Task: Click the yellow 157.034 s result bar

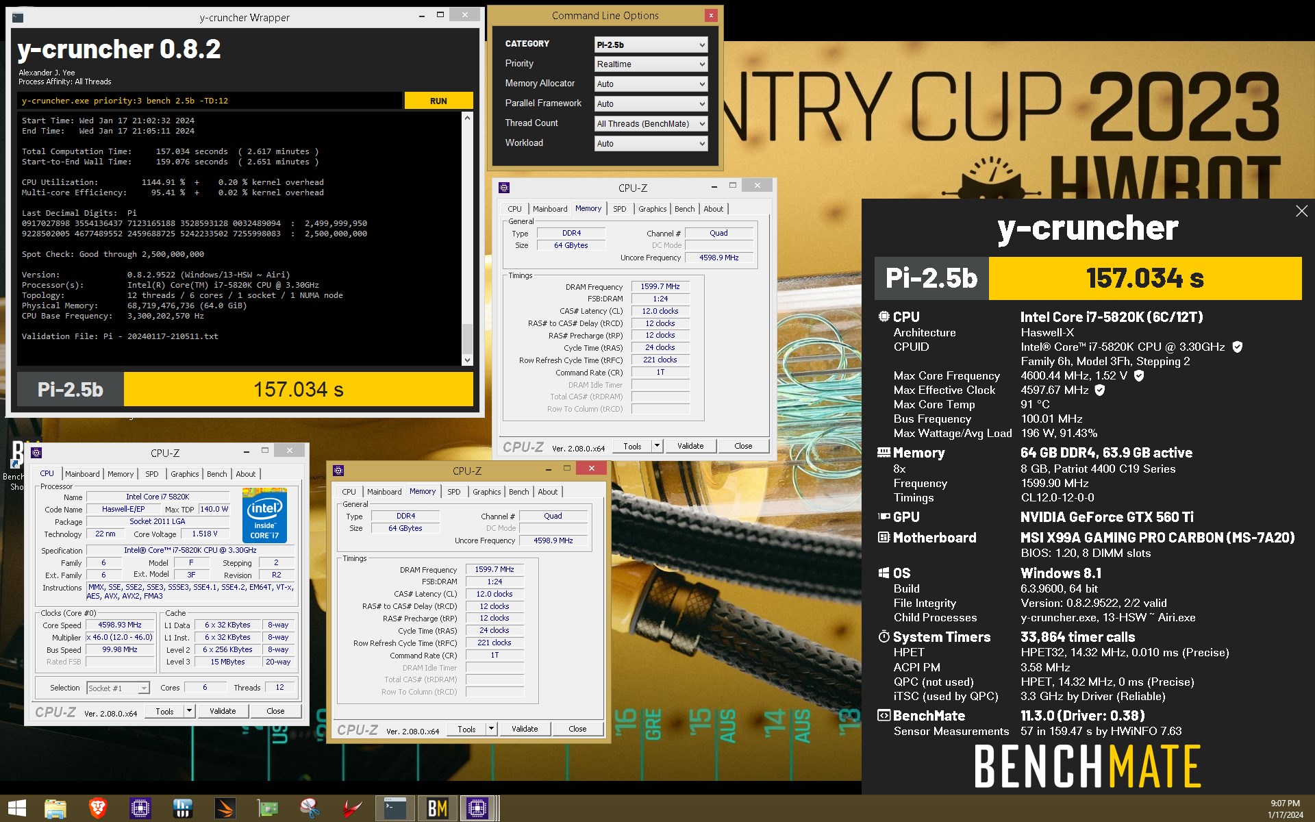Action: (x=298, y=390)
